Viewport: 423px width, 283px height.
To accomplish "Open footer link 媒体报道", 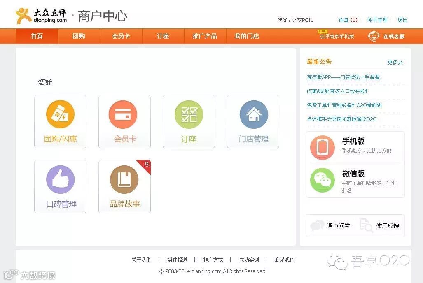I will (x=177, y=260).
